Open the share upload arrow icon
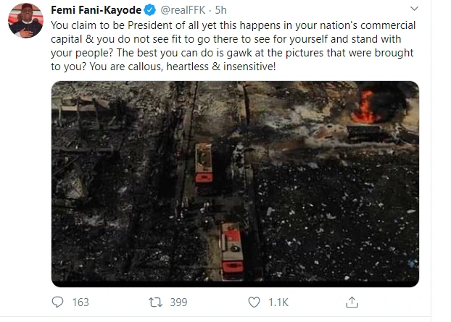Image resolution: width=451 pixels, height=322 pixels. (x=352, y=302)
